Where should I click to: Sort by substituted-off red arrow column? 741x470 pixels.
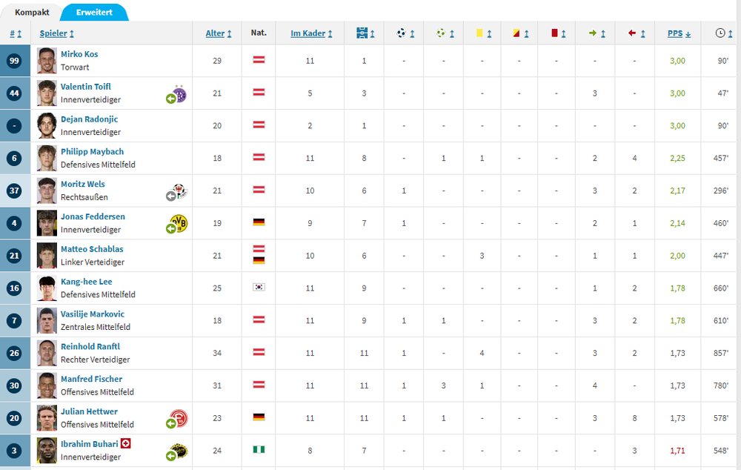coord(636,33)
